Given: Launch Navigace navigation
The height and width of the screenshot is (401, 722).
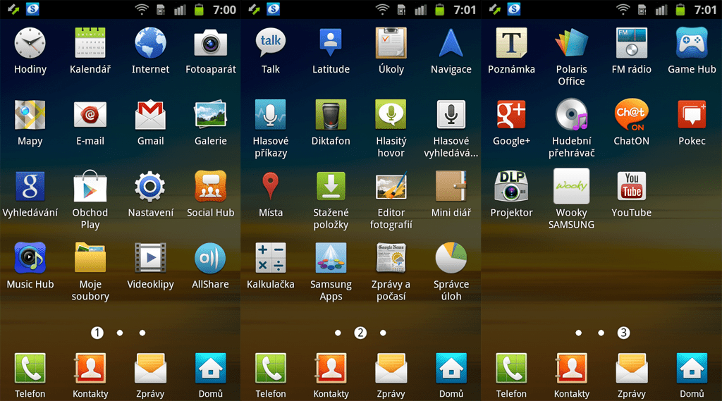Looking at the screenshot, I should [451, 43].
